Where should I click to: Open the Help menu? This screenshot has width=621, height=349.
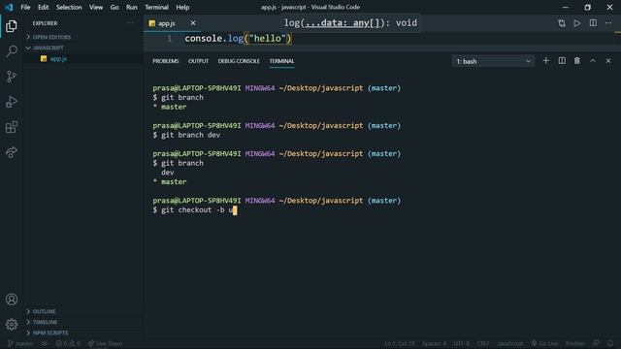182,7
